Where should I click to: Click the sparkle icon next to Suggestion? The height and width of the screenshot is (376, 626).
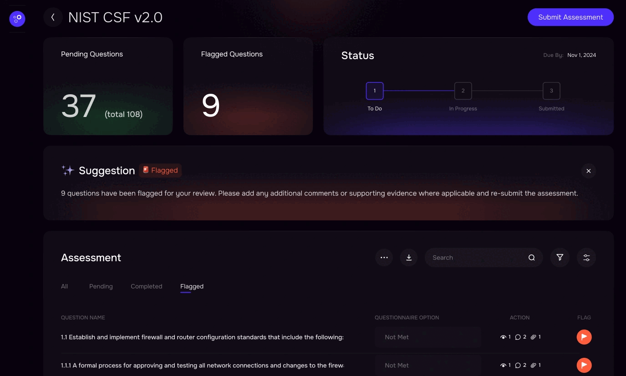[67, 171]
